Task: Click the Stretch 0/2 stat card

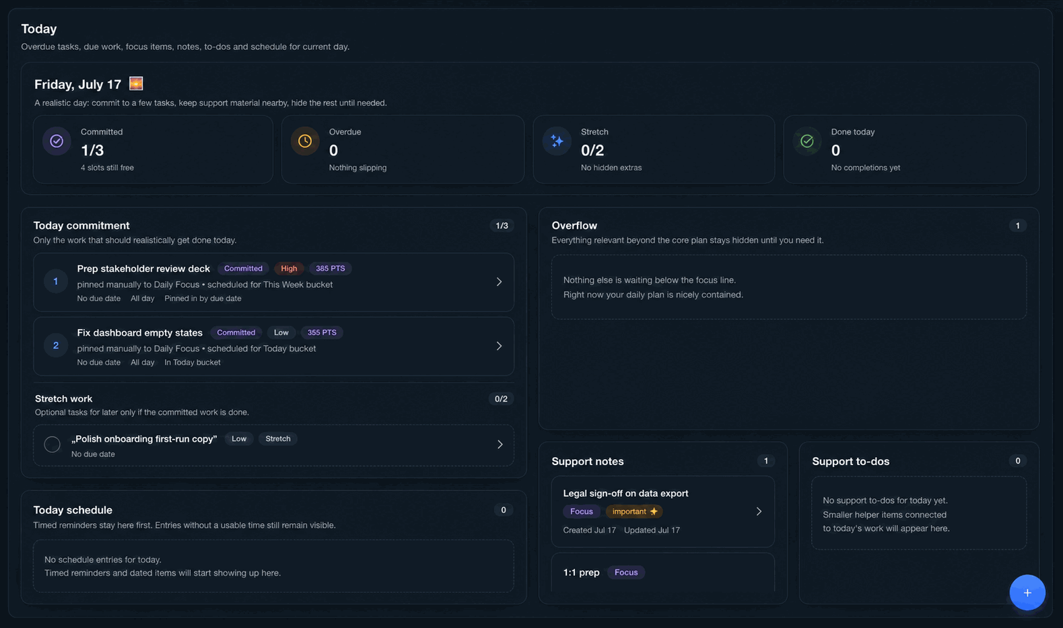Action: pyautogui.click(x=654, y=149)
